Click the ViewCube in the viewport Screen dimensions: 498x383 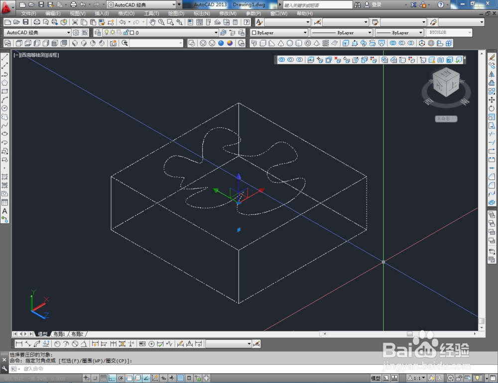coord(446,83)
